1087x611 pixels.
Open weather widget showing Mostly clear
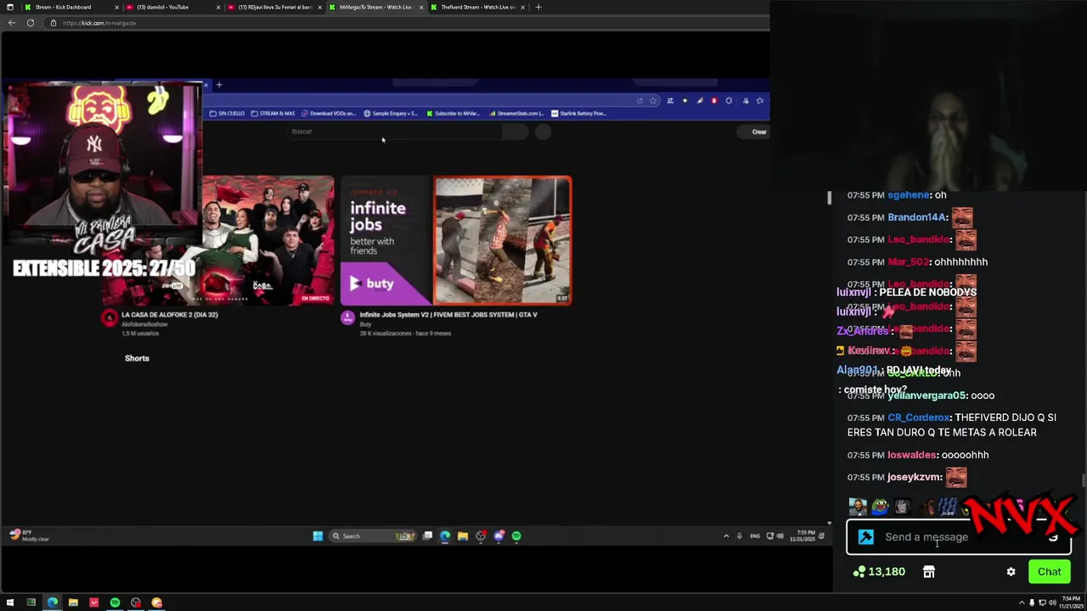29,535
